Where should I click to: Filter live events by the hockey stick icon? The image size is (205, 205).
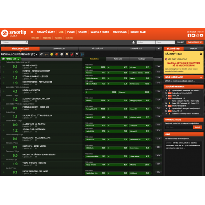(46, 55)
